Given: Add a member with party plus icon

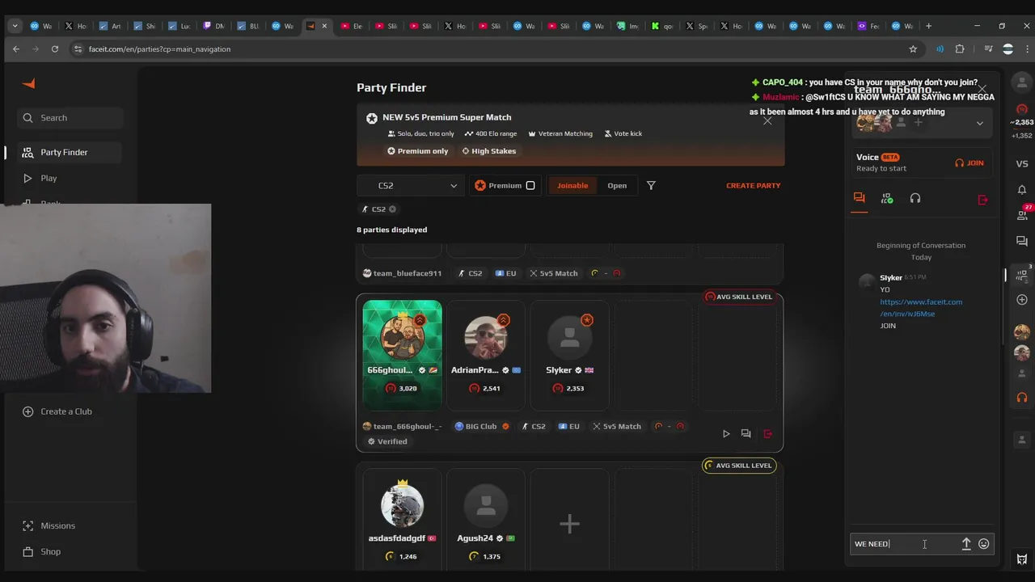Looking at the screenshot, I should point(918,123).
